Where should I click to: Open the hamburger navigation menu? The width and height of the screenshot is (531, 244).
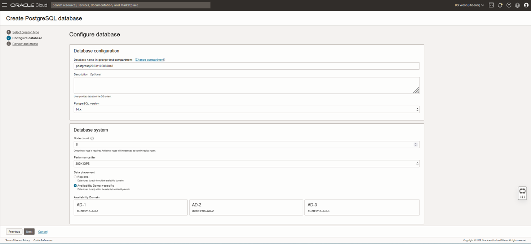point(4,5)
